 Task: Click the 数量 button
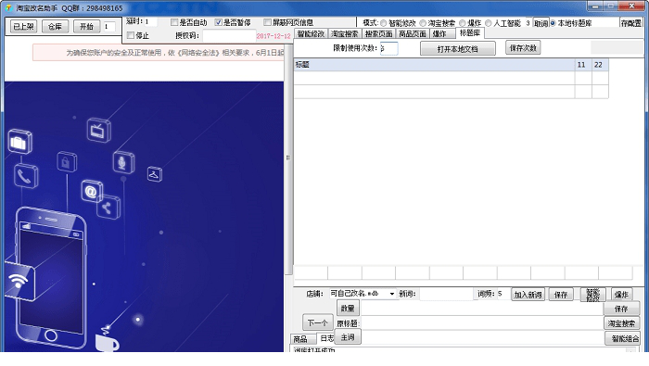point(348,309)
